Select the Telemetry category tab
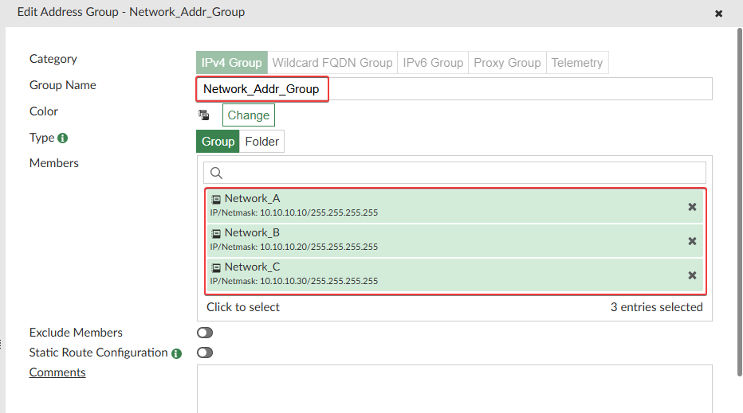The image size is (743, 413). (577, 62)
